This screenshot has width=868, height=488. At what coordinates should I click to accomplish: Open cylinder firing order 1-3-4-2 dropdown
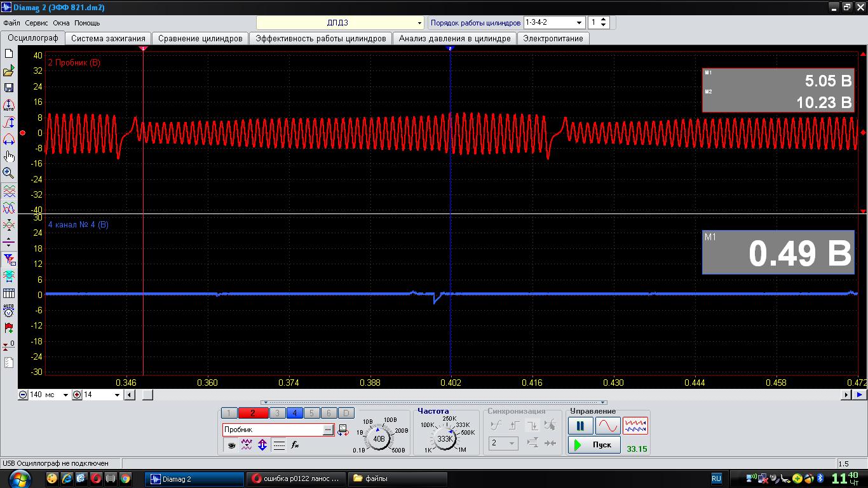[x=580, y=23]
